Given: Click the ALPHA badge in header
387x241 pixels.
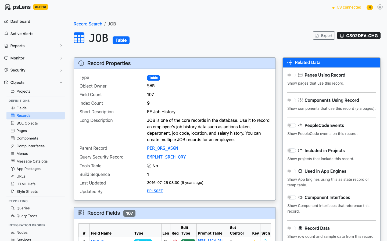Looking at the screenshot, I should point(41,7).
